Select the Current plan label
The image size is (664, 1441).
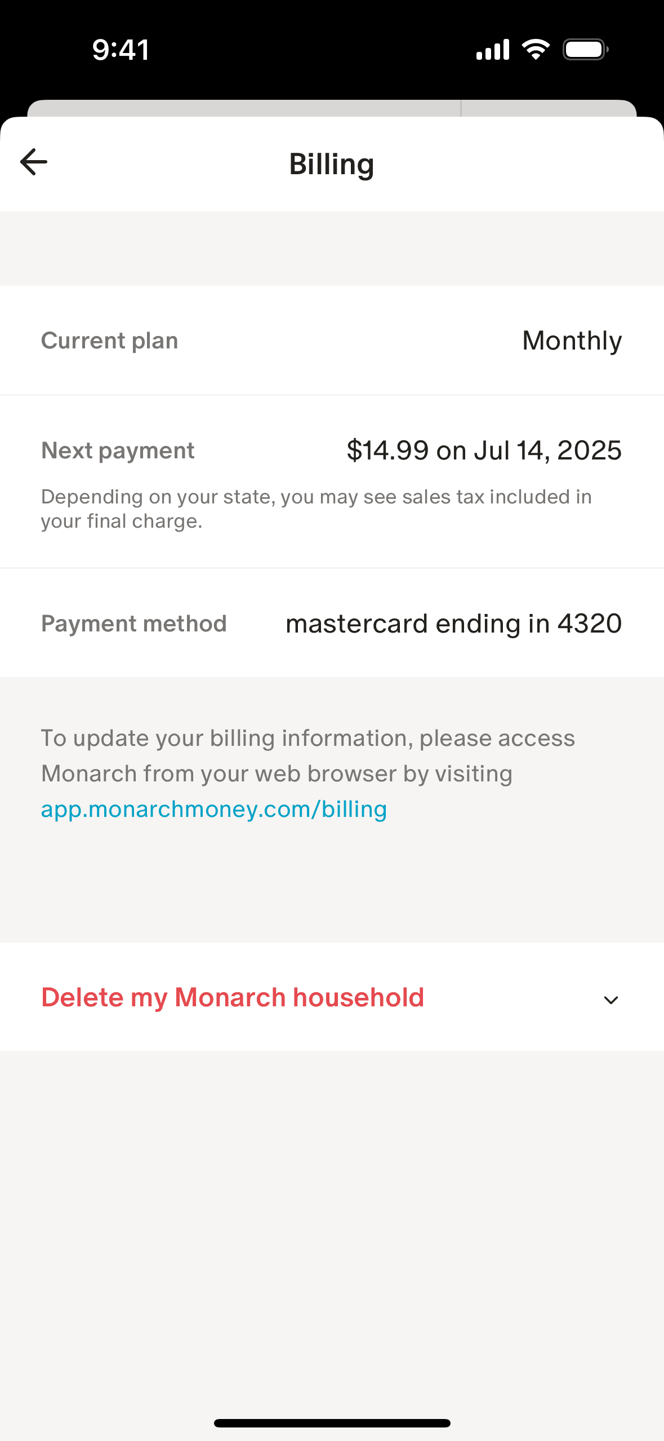pyautogui.click(x=110, y=341)
